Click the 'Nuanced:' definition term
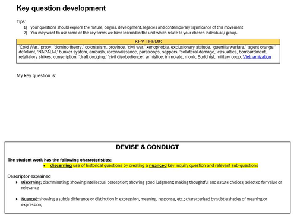 tap(30, 199)
